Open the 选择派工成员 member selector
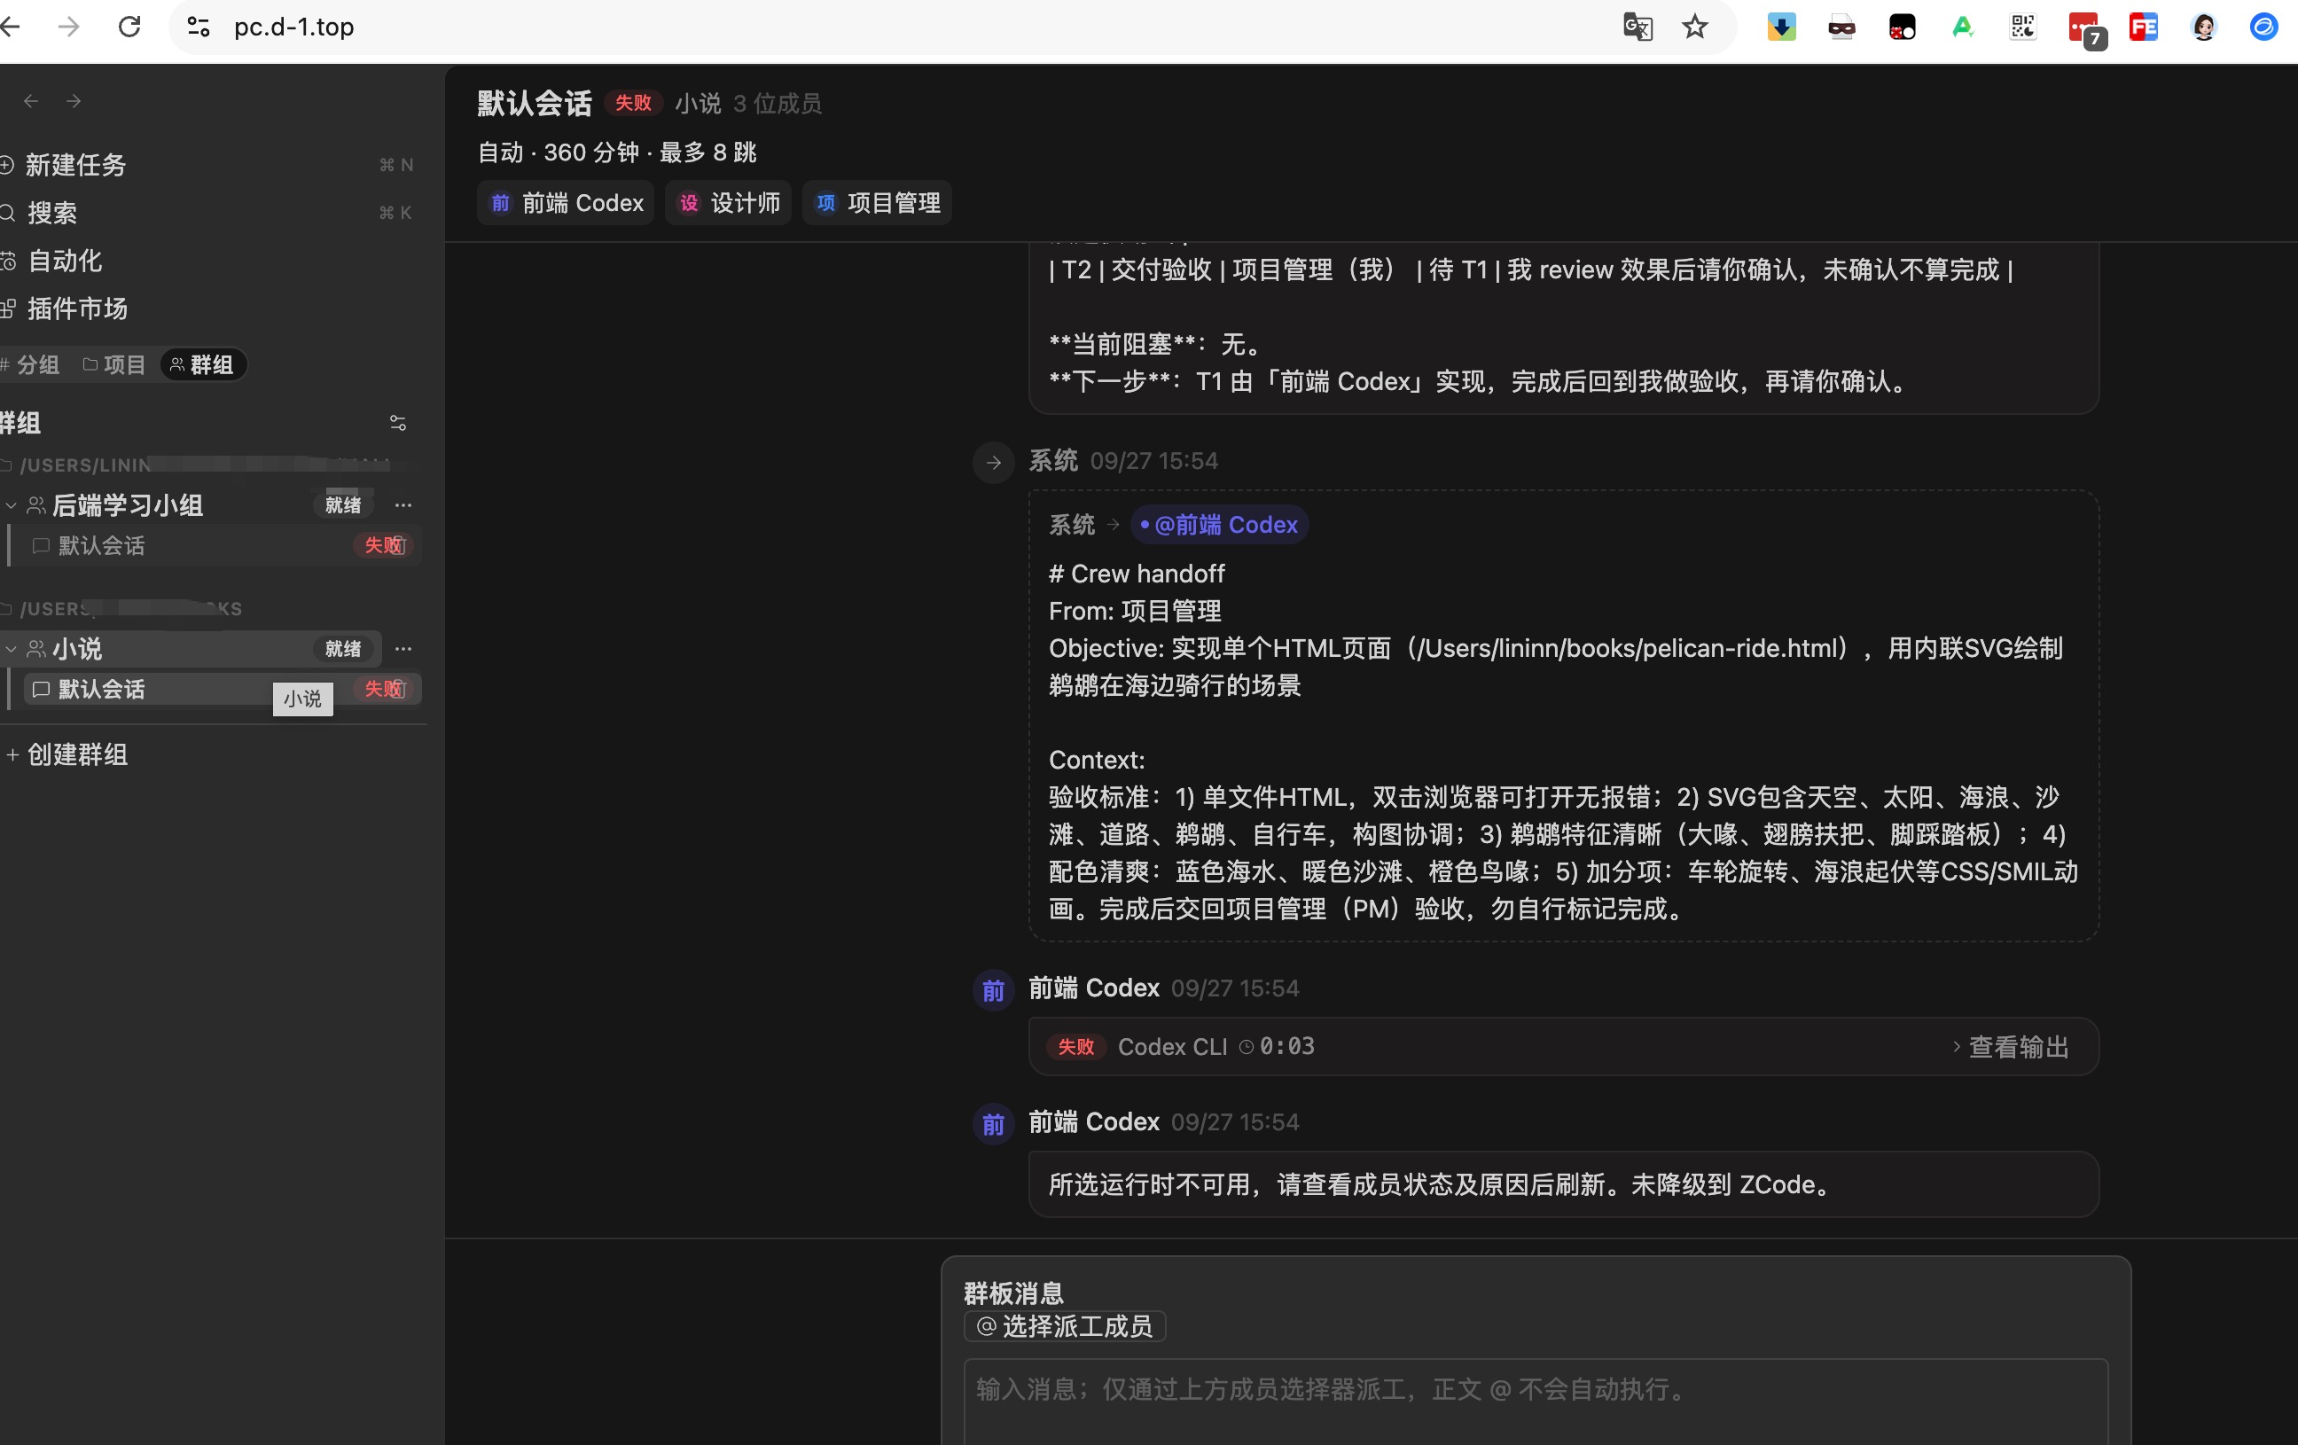Viewport: 2298px width, 1445px height. point(1065,1325)
